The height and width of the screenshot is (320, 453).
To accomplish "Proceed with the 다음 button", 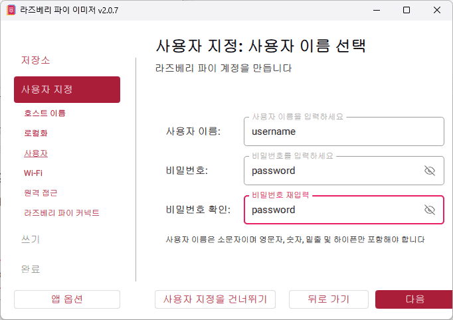I will [415, 299].
